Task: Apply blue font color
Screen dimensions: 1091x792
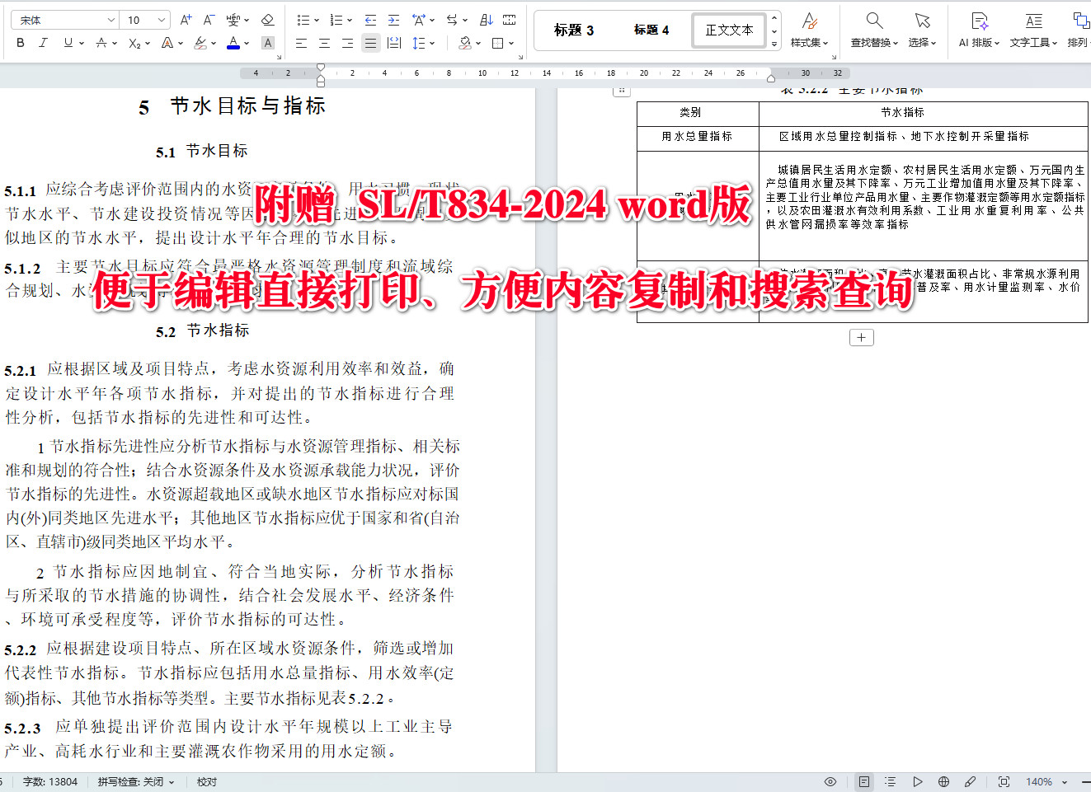Action: 233,43
